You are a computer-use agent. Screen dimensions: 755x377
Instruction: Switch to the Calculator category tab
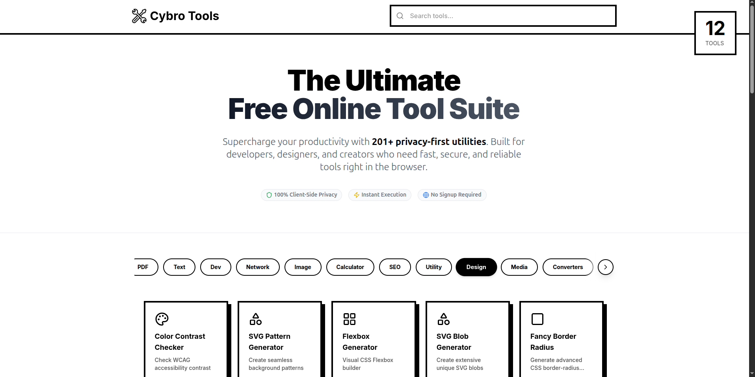tap(350, 267)
